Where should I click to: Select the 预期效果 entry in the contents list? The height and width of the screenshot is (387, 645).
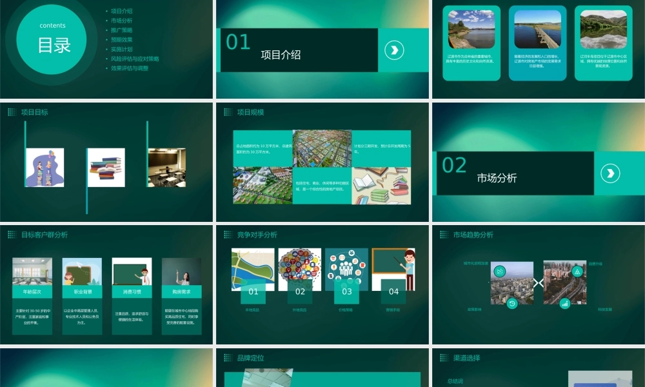point(121,39)
